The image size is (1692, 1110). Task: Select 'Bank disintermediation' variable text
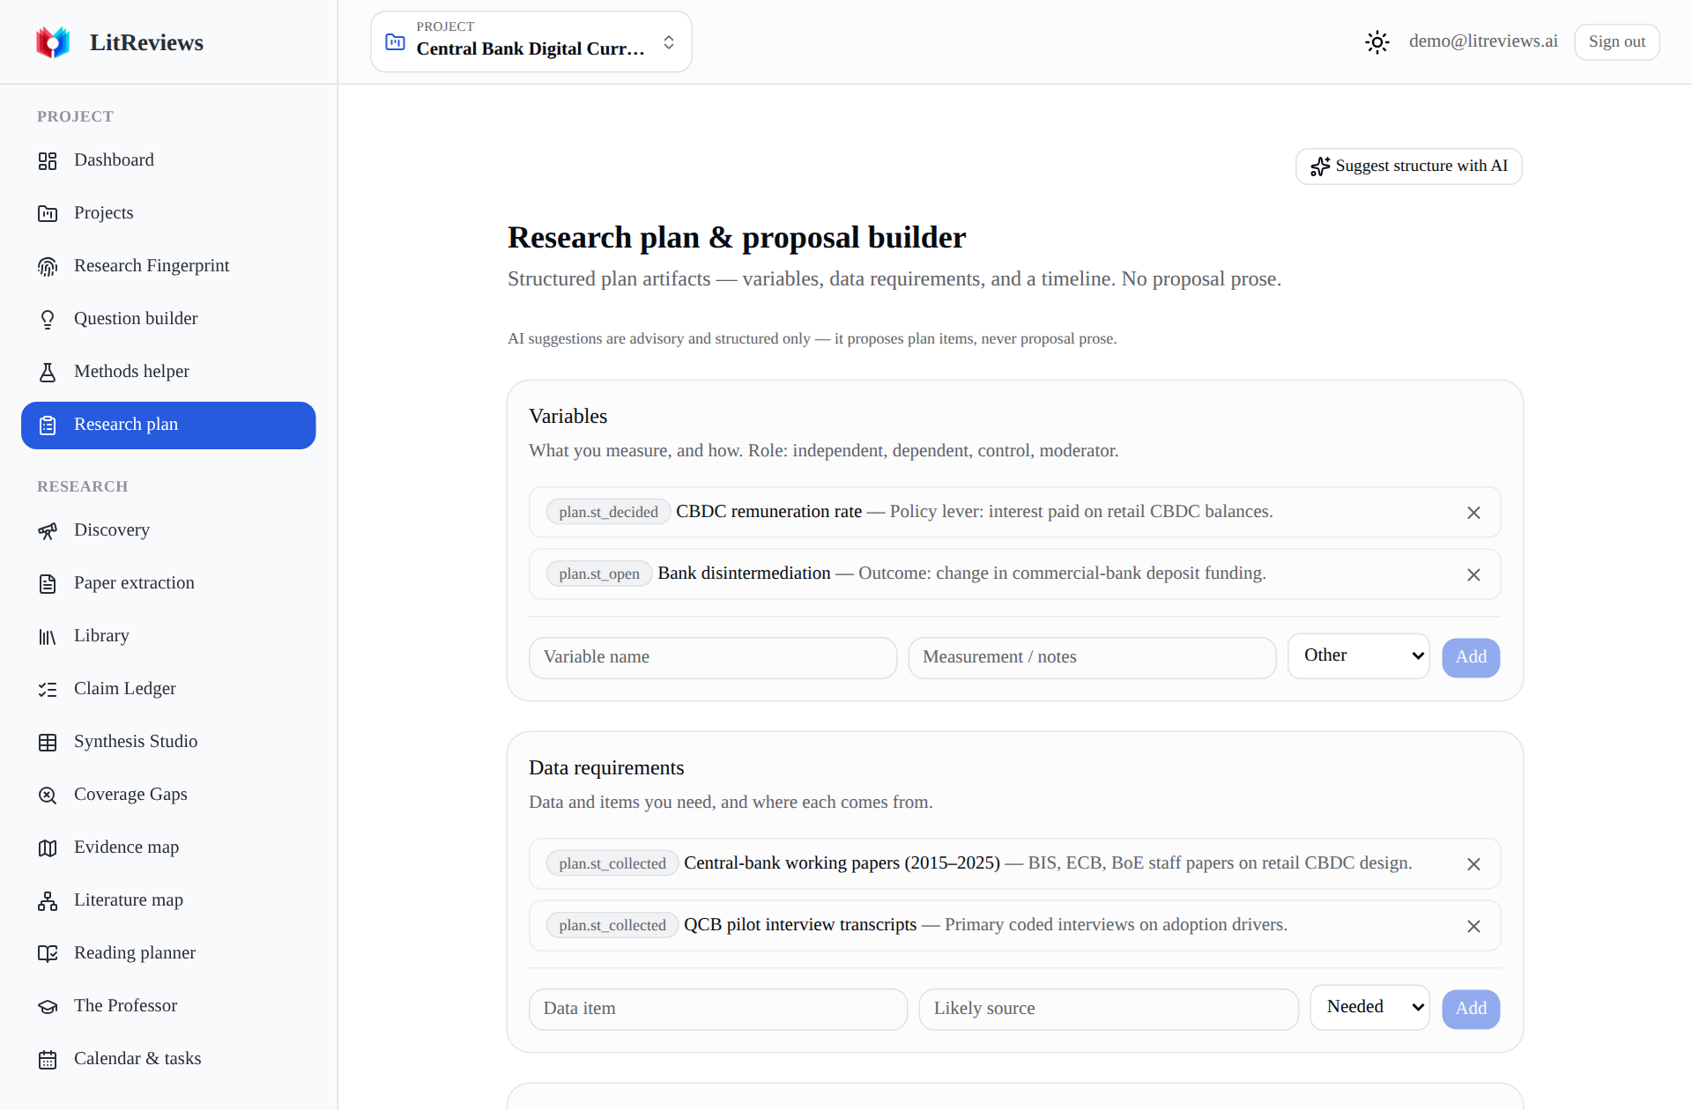click(x=744, y=573)
